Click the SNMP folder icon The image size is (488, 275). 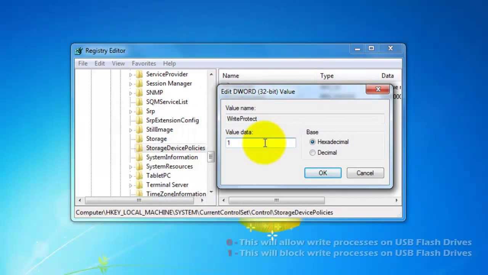click(140, 92)
